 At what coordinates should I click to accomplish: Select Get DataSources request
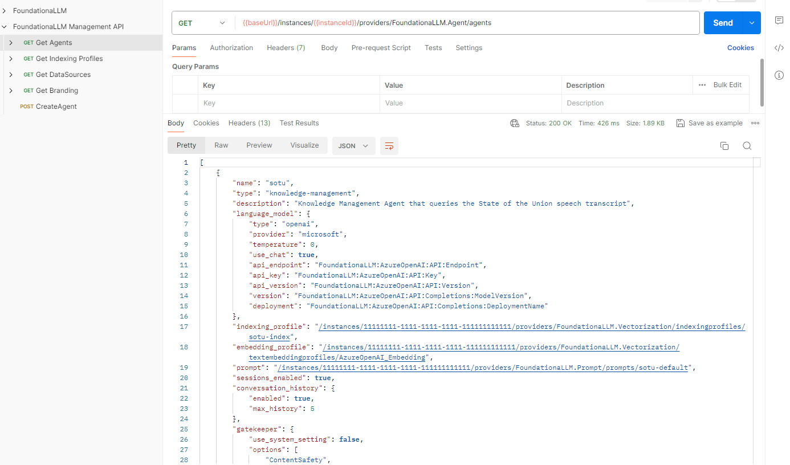(x=63, y=75)
